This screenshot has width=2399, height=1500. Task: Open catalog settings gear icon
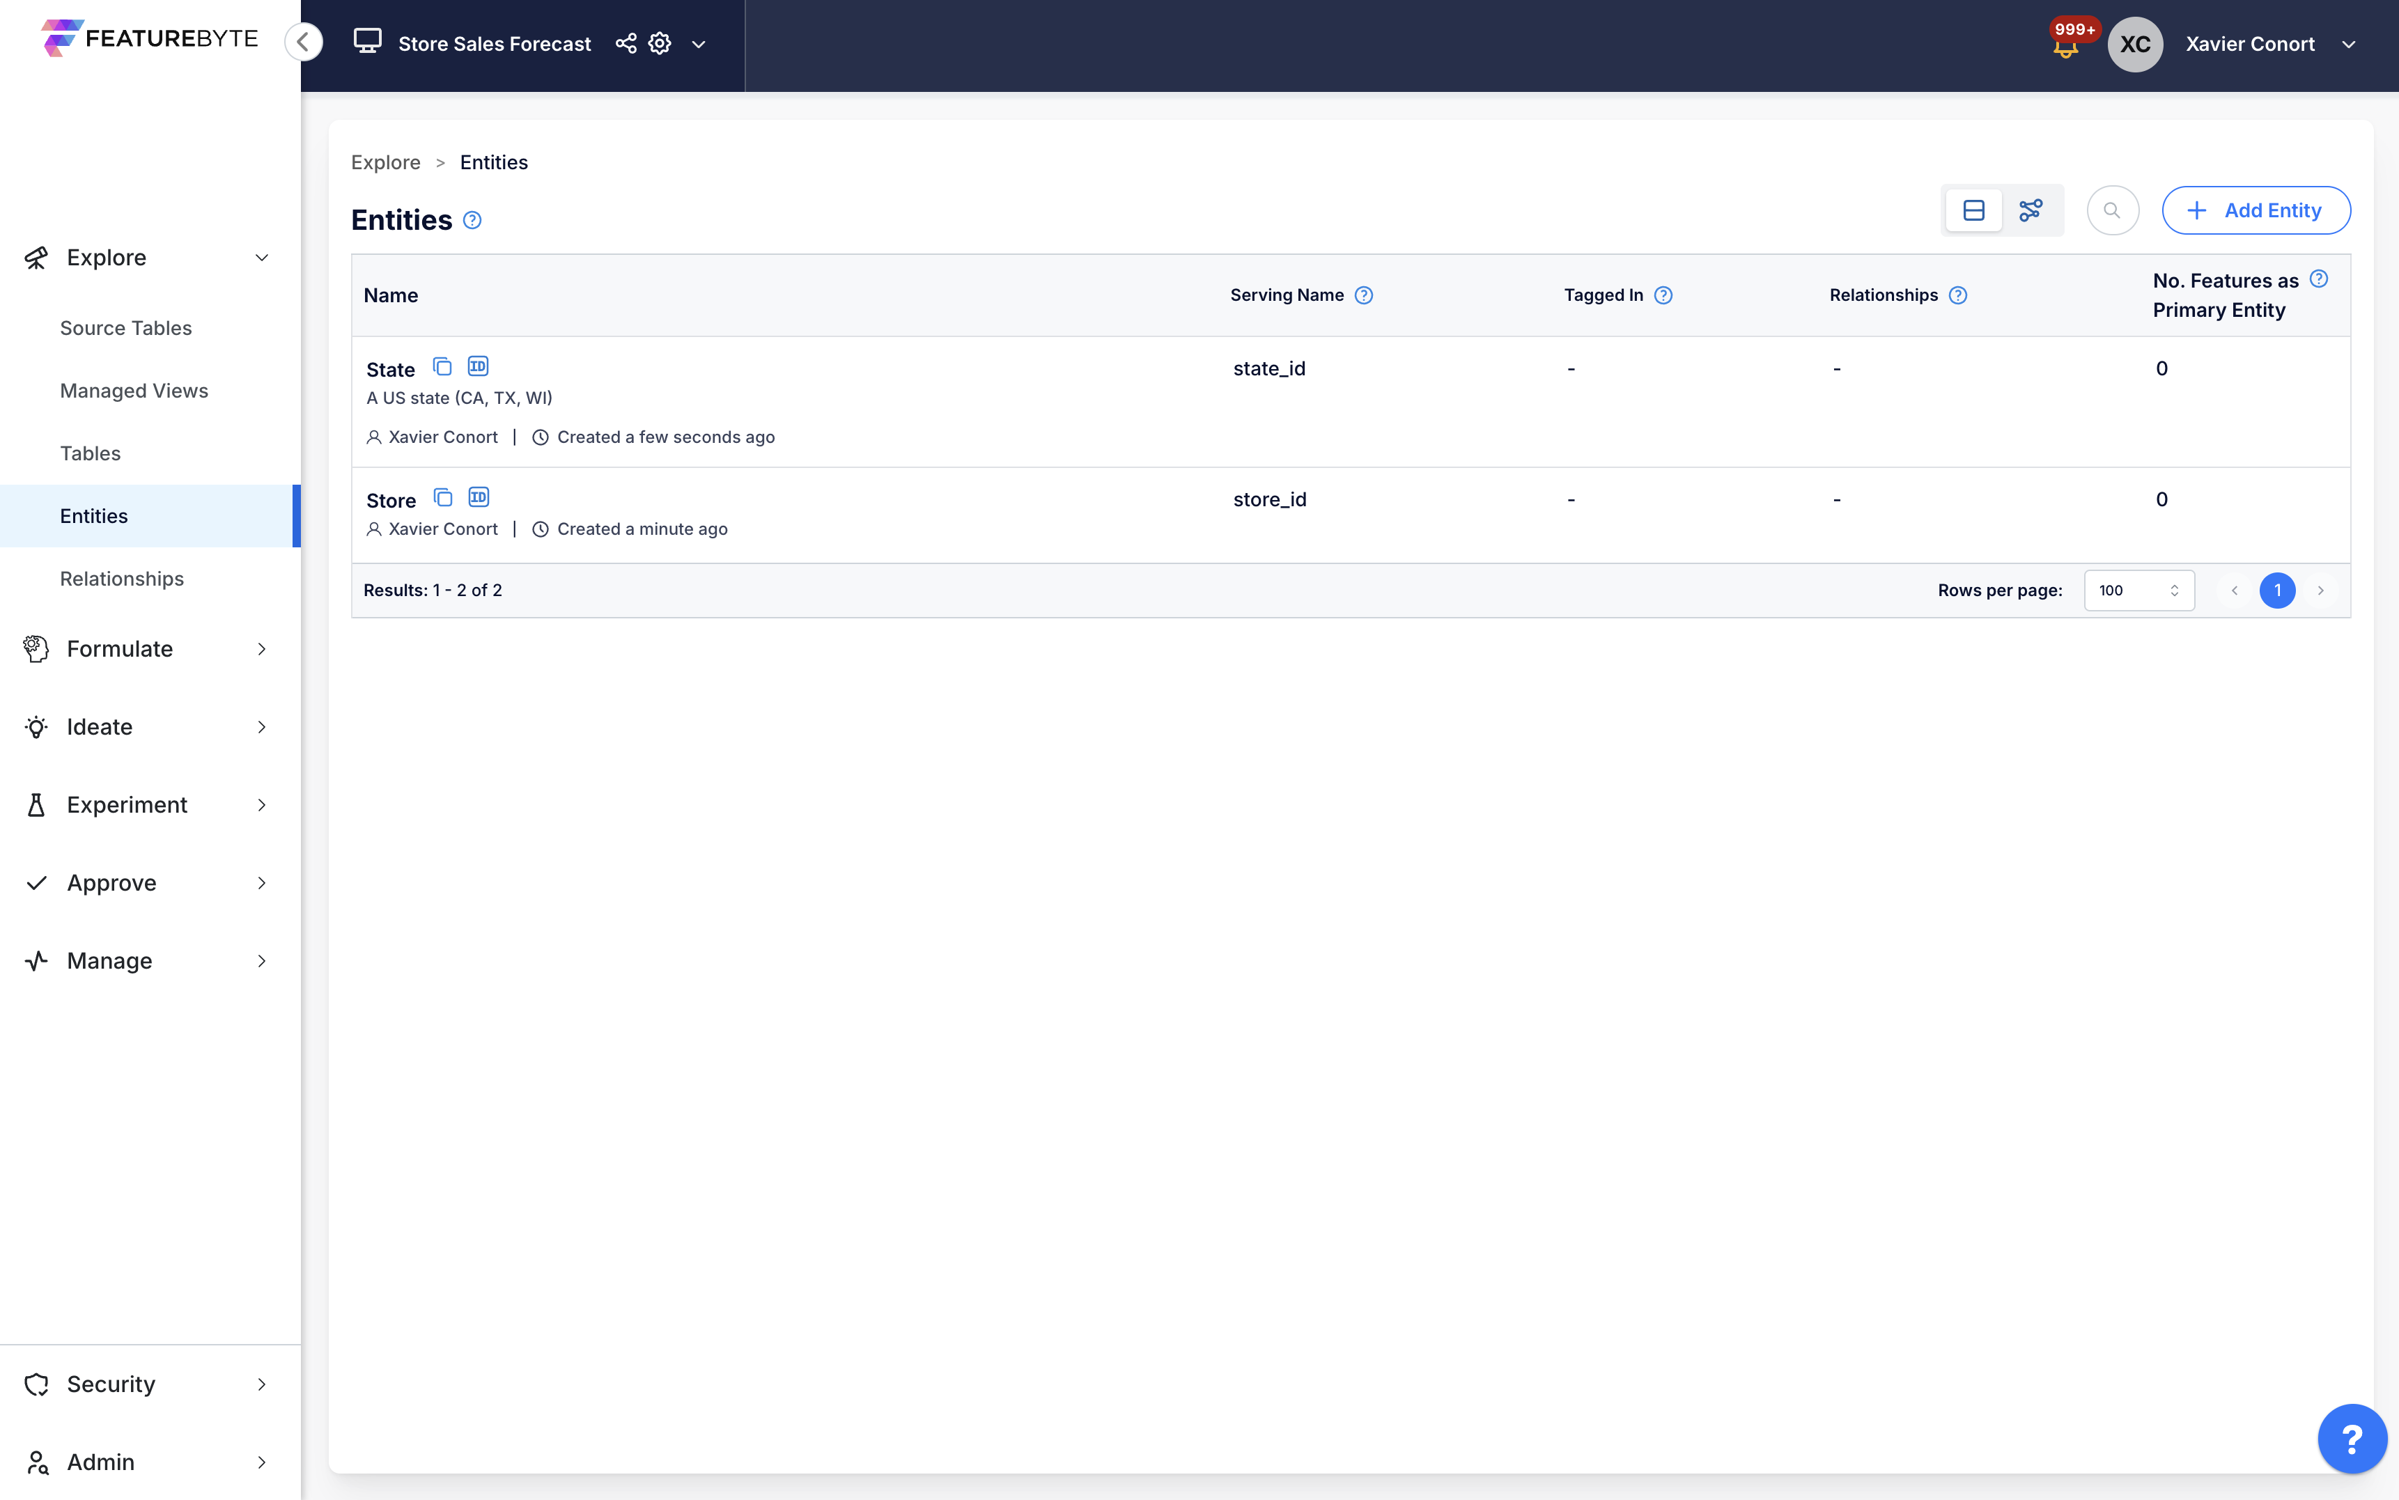660,44
